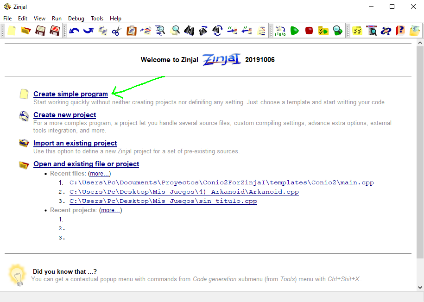424x302 pixels.
Task: Click the magnifier over listing window icon
Action: click(372, 31)
